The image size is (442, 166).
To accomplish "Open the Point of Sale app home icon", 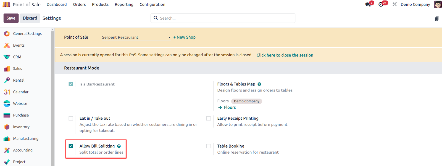I will [6, 4].
